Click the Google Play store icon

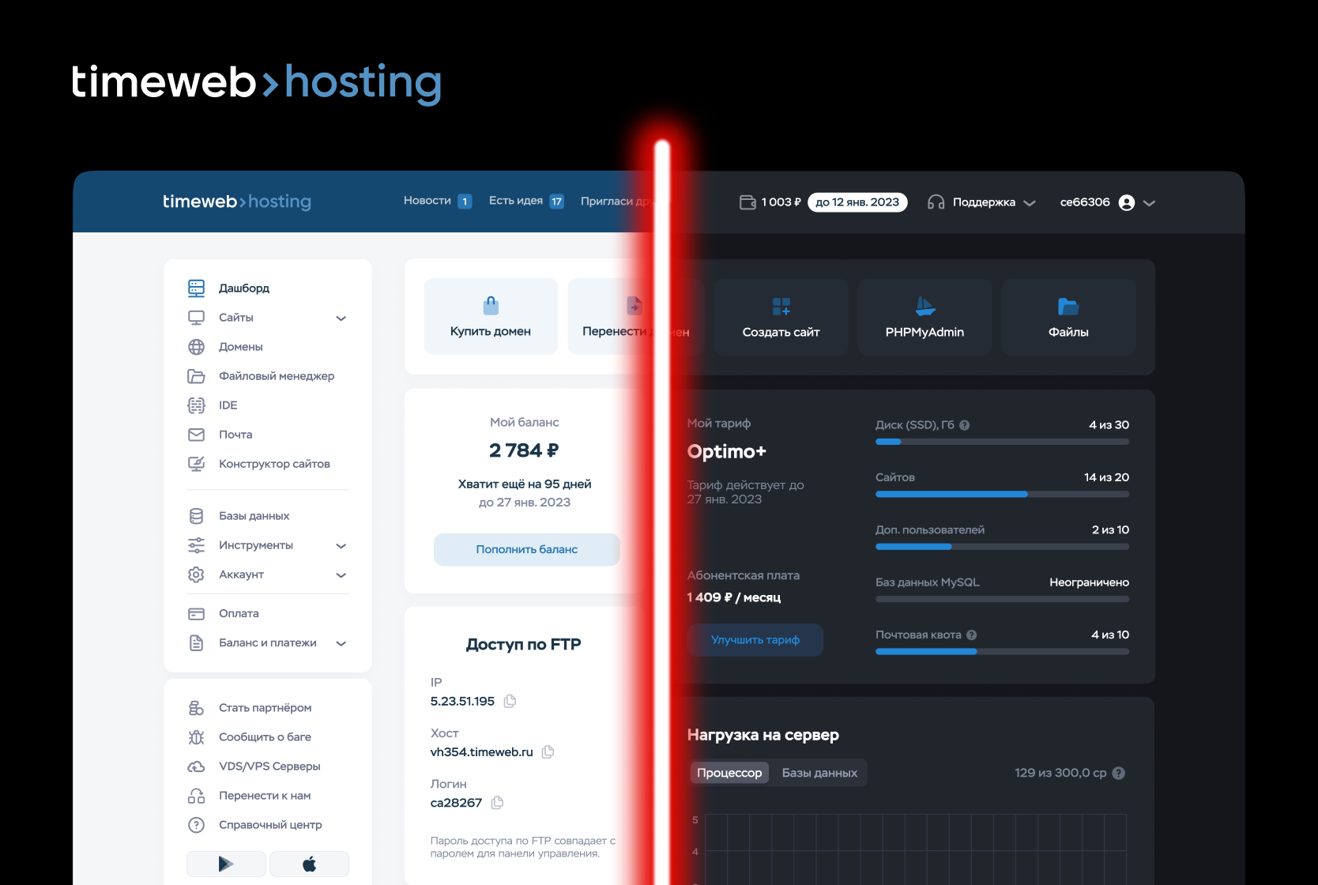point(226,864)
